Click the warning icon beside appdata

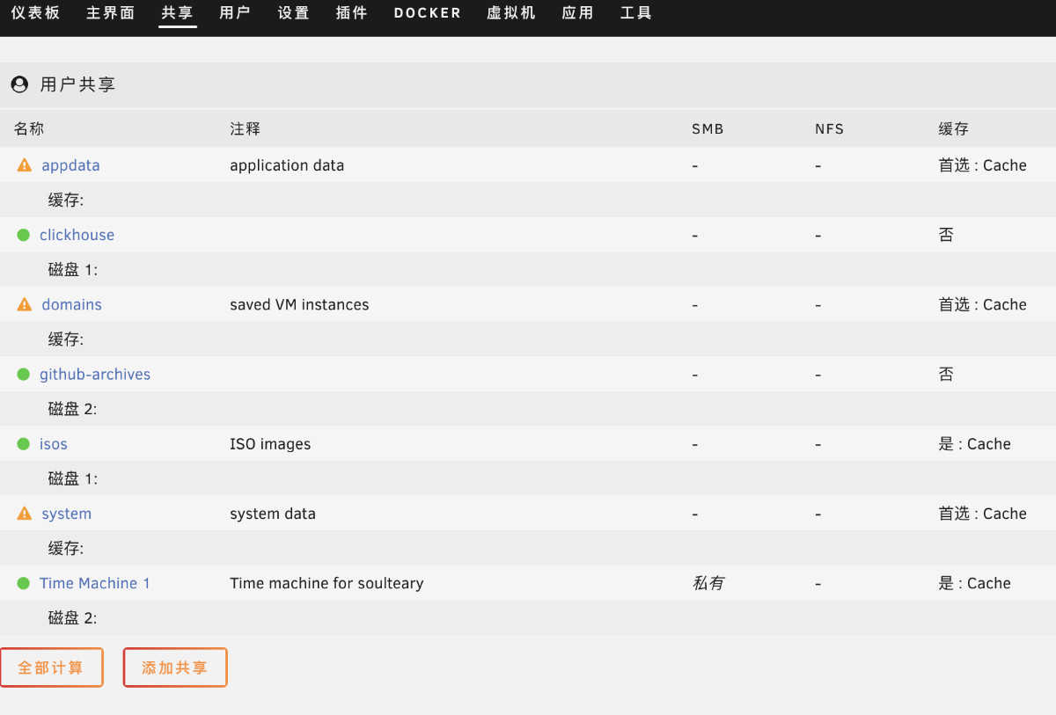coord(25,165)
